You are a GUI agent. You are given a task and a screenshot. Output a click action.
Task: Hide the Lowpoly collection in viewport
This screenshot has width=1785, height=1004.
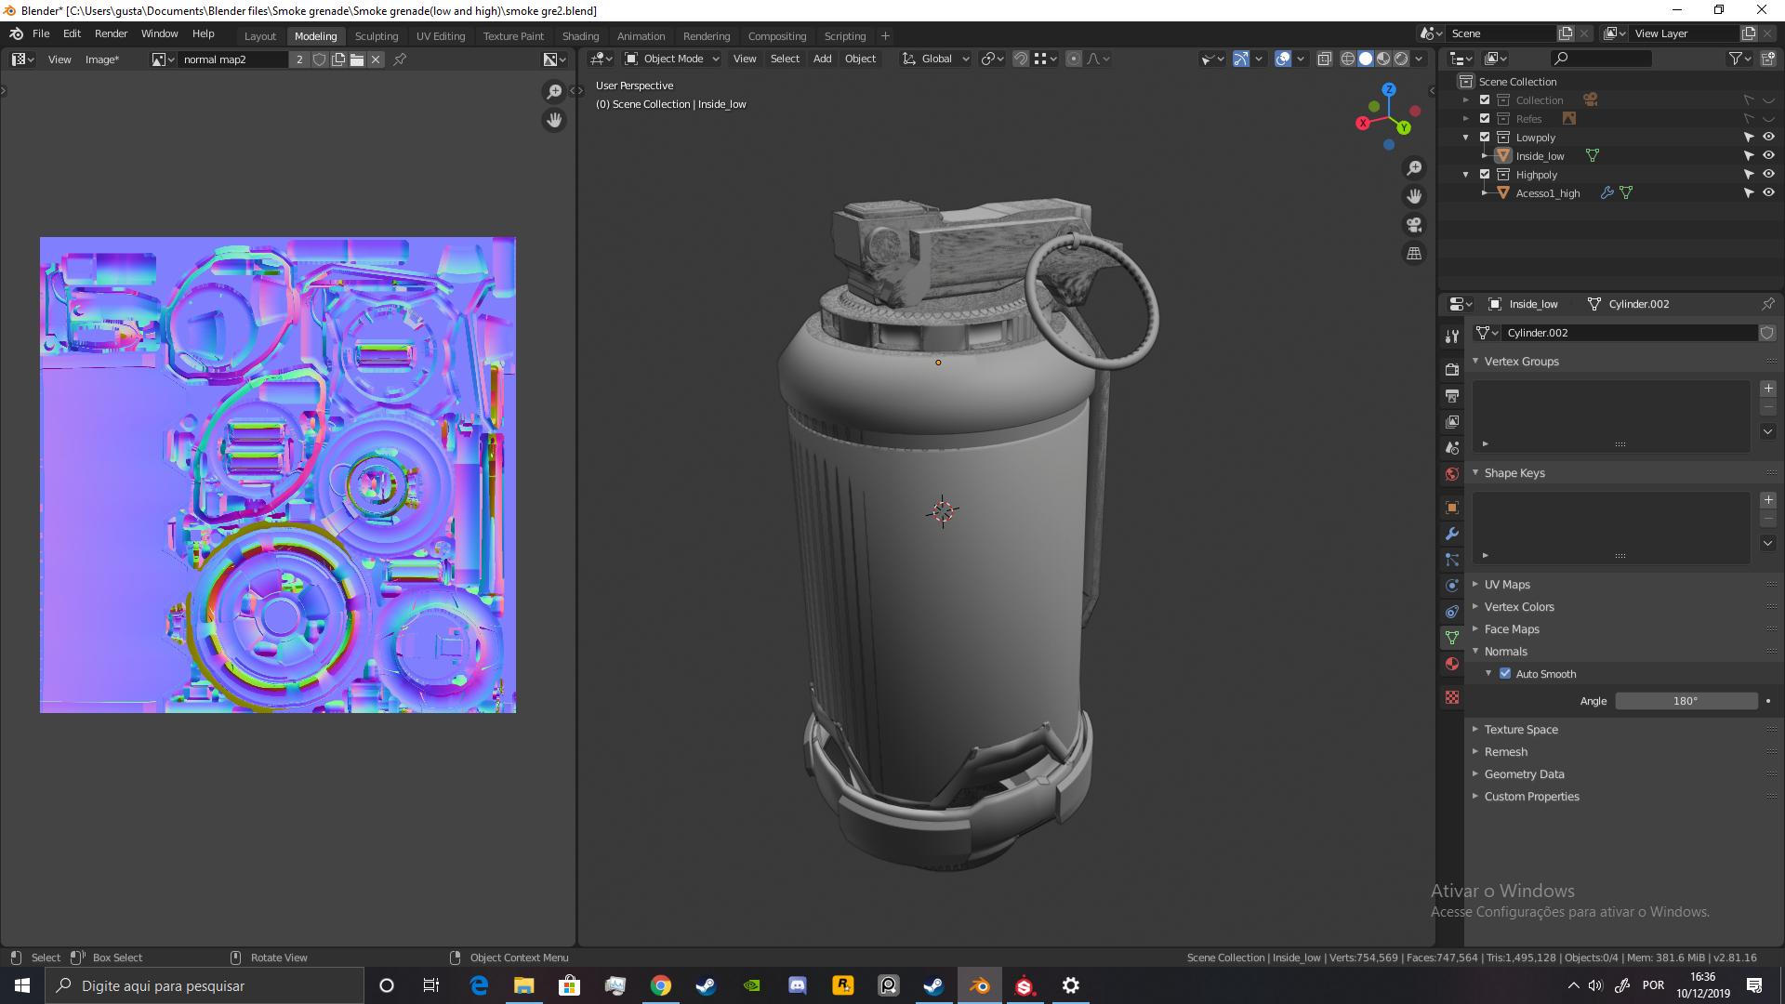[1768, 137]
